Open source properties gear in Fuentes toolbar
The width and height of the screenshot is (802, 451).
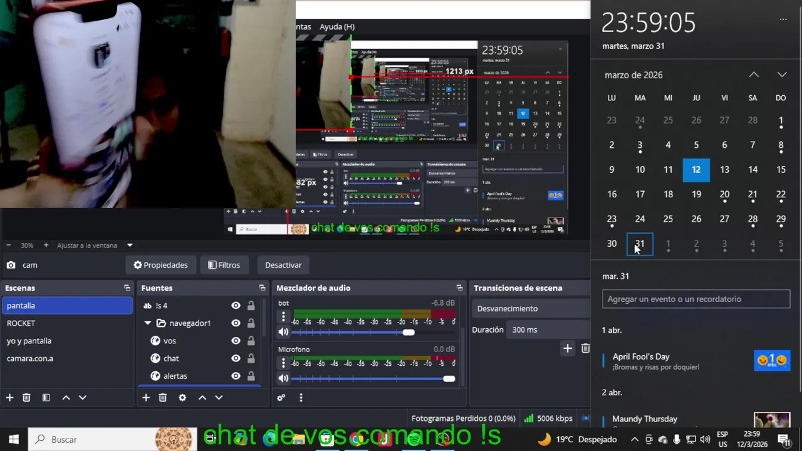(x=182, y=398)
